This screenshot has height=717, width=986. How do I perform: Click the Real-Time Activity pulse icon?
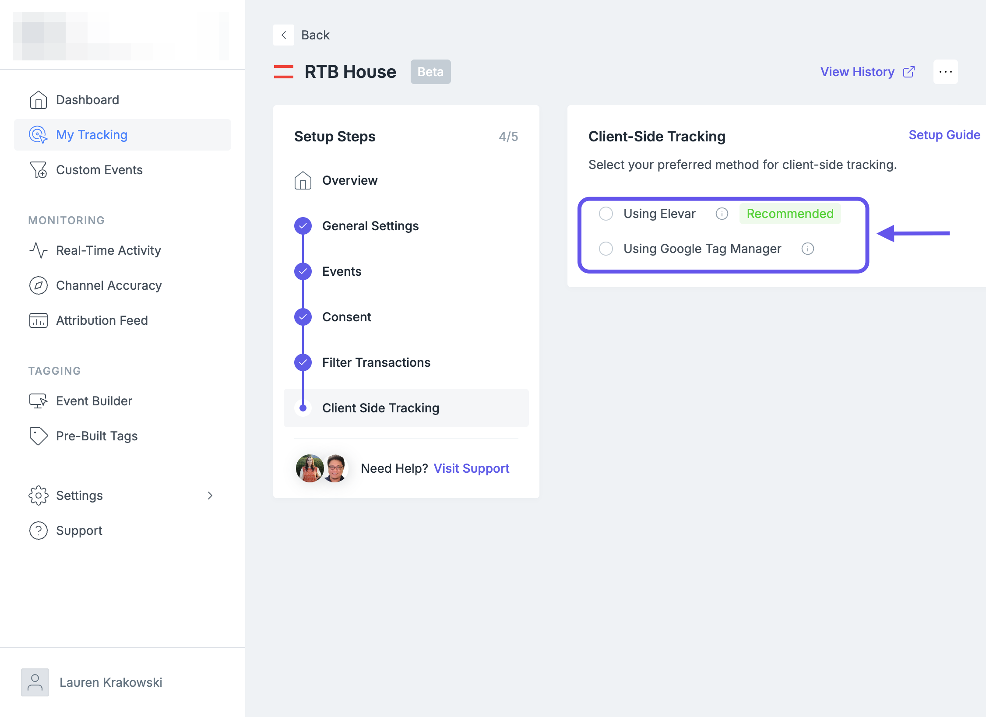click(x=39, y=250)
